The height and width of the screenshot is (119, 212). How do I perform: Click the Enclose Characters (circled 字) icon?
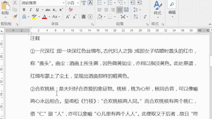pyautogui.click(x=90, y=17)
